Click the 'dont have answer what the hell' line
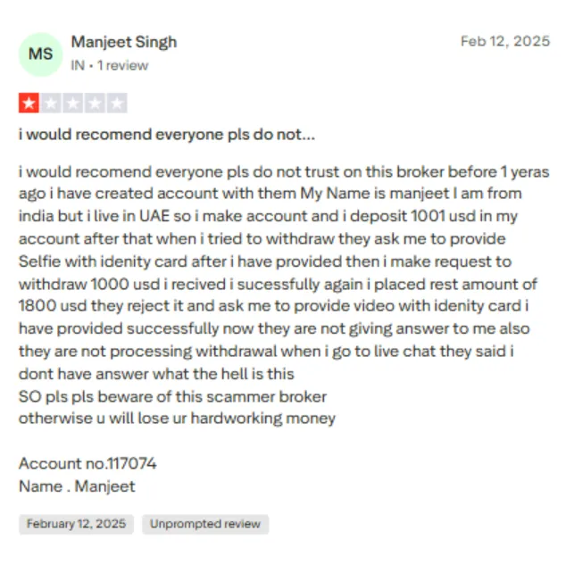The width and height of the screenshot is (566, 564). 156,374
